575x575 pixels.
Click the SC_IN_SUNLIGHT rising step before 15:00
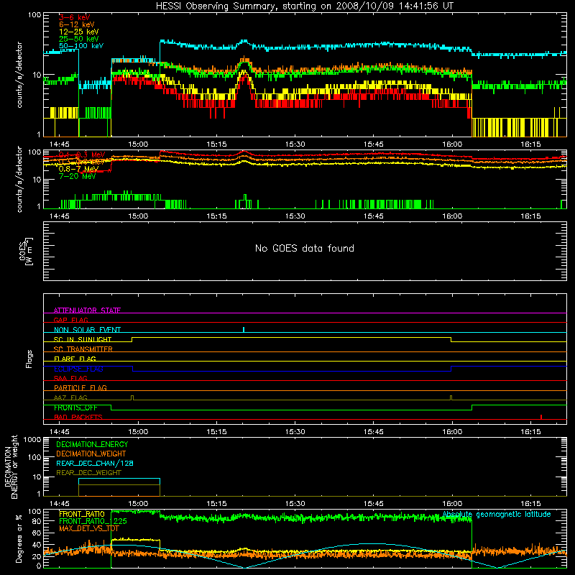[132, 339]
